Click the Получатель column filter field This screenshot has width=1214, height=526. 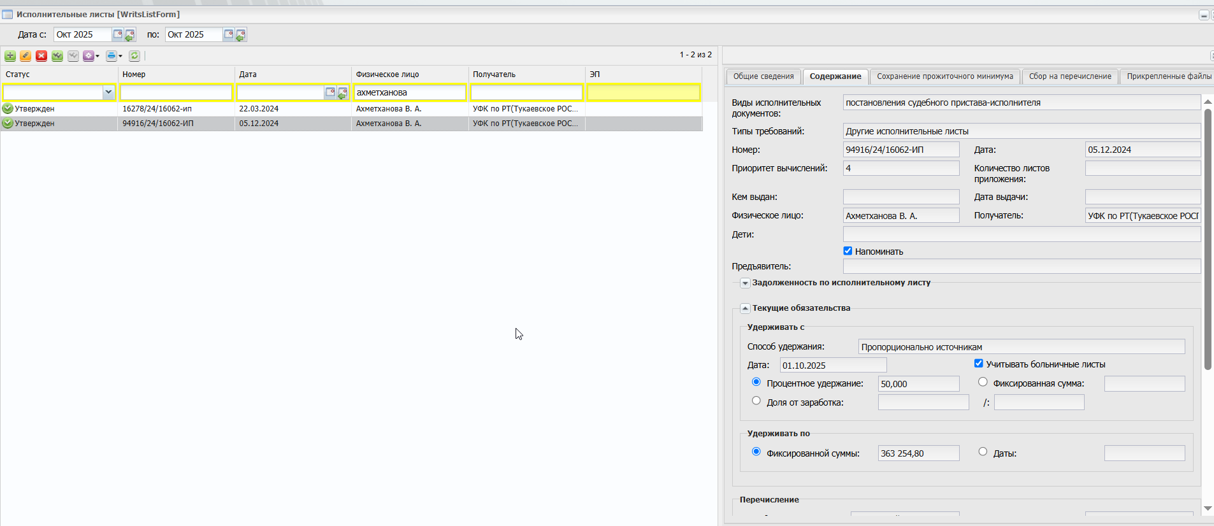tap(526, 92)
